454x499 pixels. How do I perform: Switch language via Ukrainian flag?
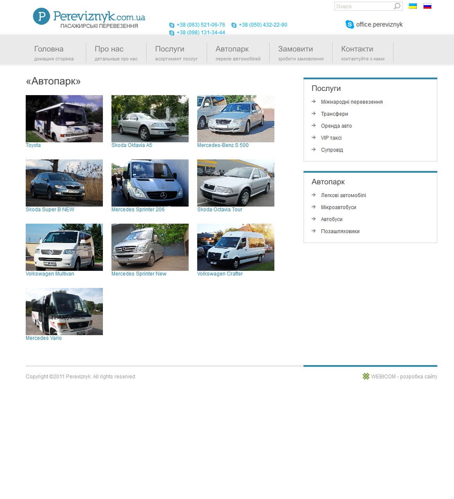(413, 6)
